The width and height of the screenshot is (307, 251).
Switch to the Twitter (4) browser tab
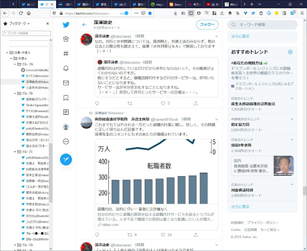tap(121, 4)
